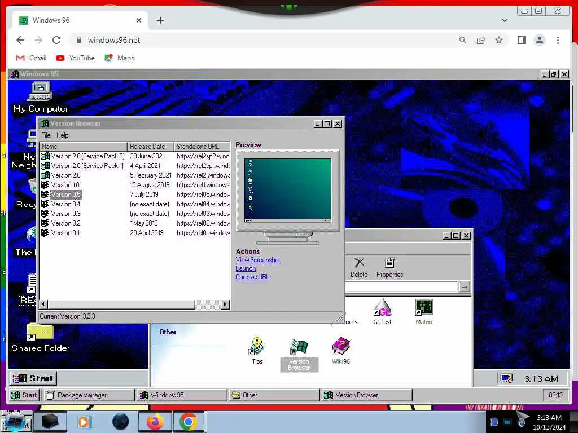Close the Windows 96 browser tab
Viewport: 578px width, 433px height.
point(139,20)
